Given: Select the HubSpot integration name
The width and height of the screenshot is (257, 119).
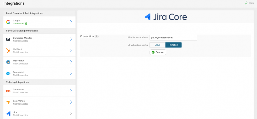Looking at the screenshot, I should click(x=17, y=49).
